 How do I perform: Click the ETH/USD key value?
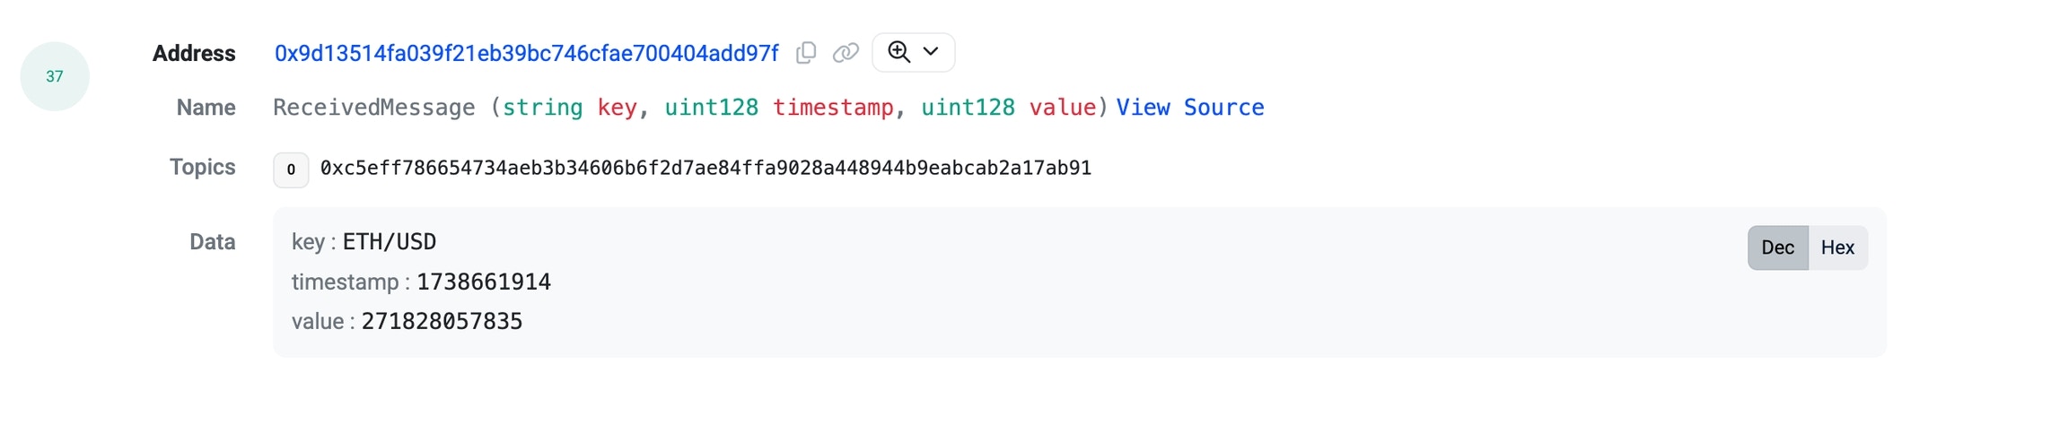click(390, 242)
